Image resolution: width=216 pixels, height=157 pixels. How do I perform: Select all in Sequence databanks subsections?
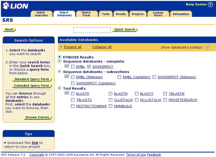coord(67,76)
